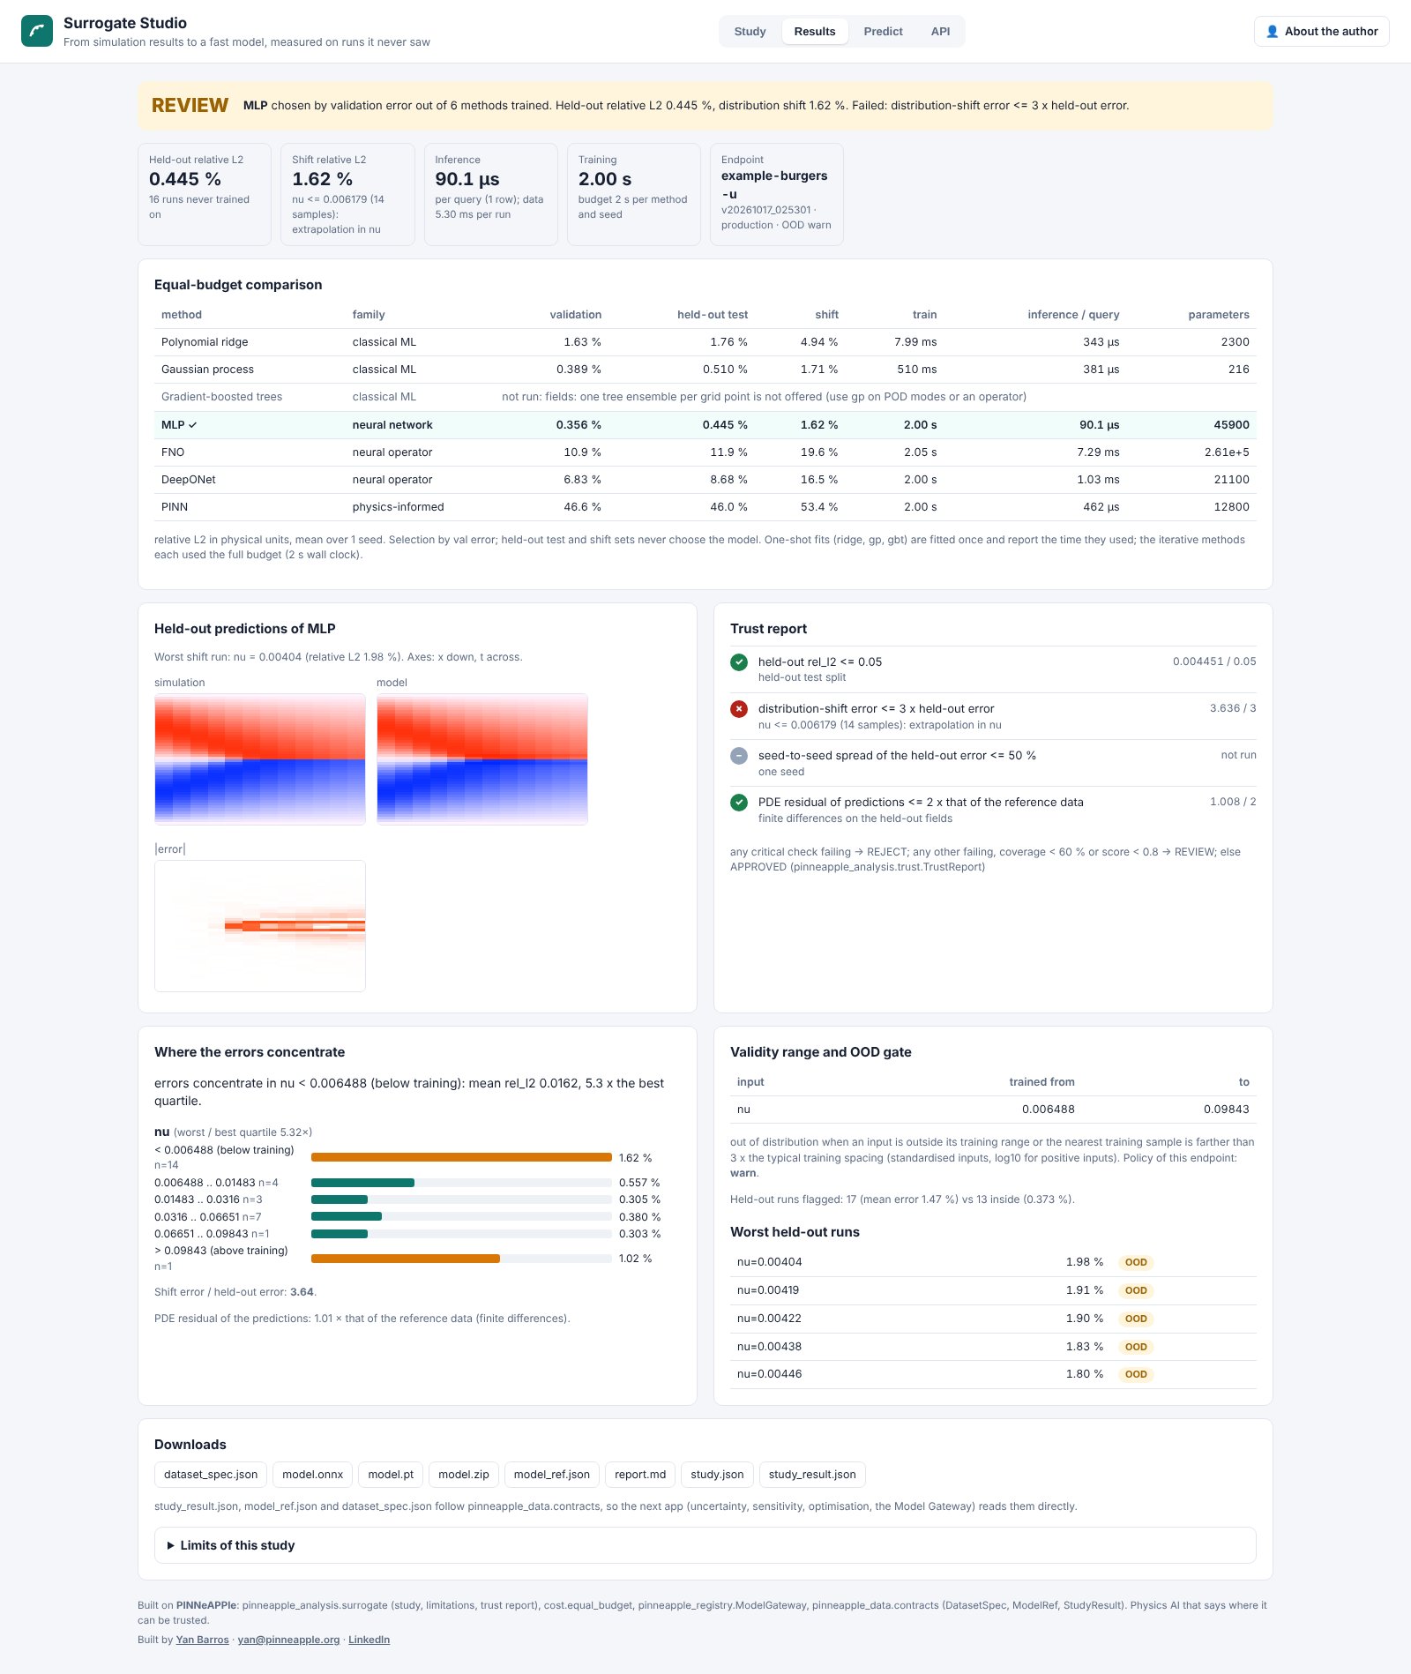
Task: Download study.json
Action: [x=717, y=1475]
